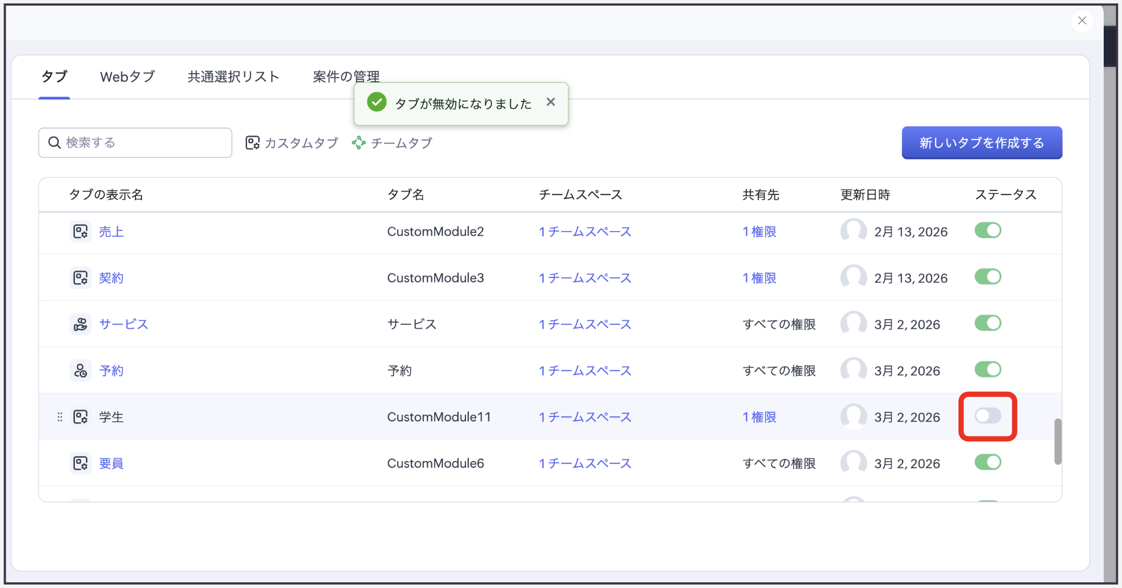This screenshot has width=1122, height=588.
Task: Open 1チームスペース link in 予約 row
Action: tap(584, 371)
